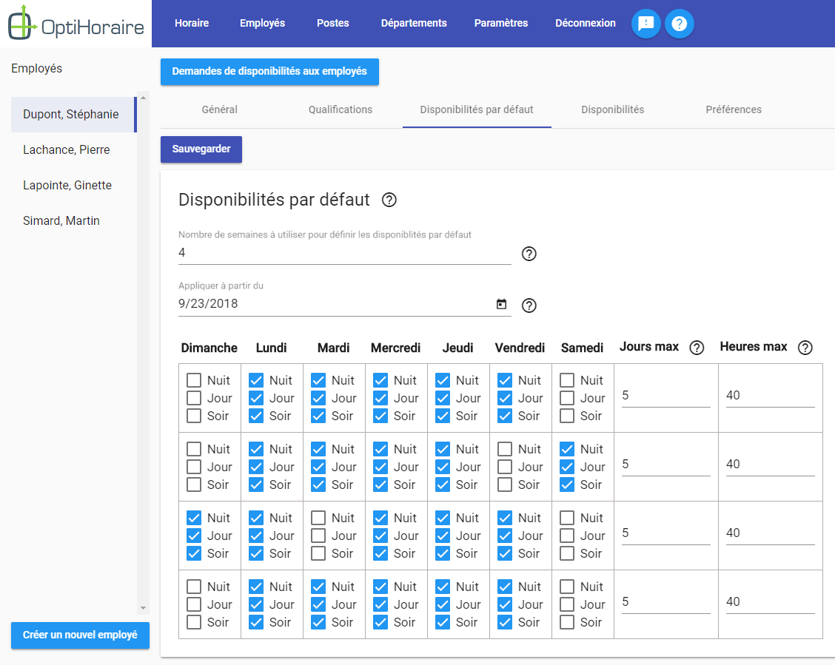Select employee Dupont, Stéphanie
This screenshot has height=665, width=835.
pyautogui.click(x=73, y=115)
